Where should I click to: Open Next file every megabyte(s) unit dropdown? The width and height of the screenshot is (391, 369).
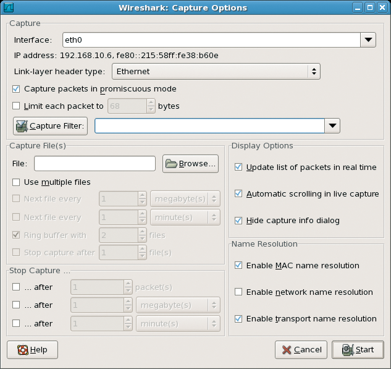point(185,199)
